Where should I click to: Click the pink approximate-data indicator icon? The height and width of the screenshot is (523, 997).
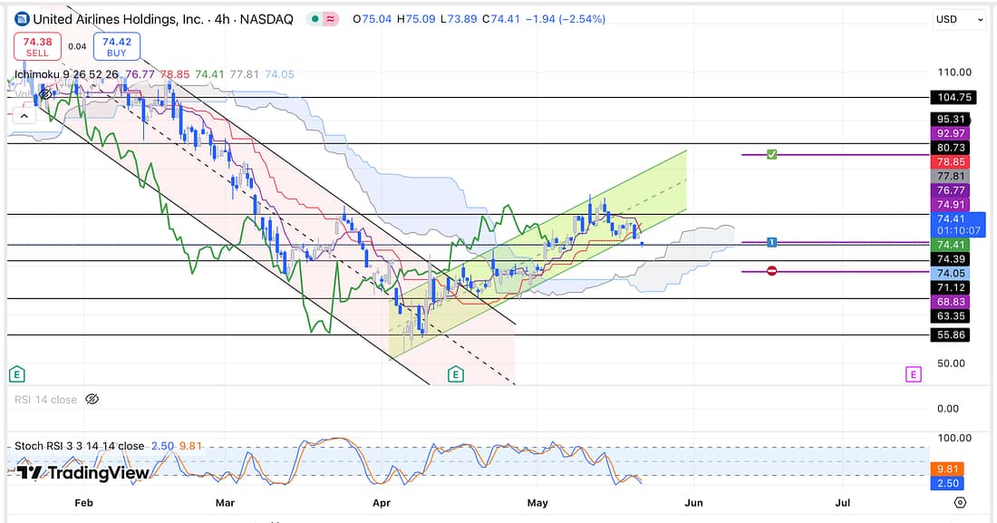[x=333, y=18]
